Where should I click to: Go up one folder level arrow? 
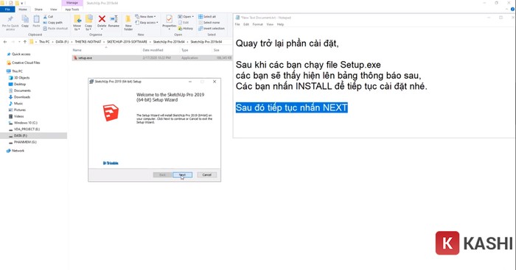point(24,42)
